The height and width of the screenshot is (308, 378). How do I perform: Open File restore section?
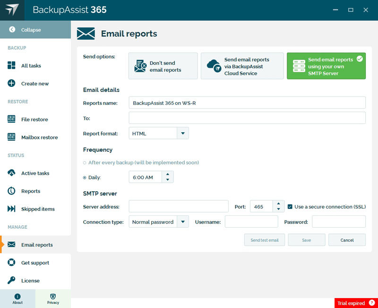coord(35,119)
